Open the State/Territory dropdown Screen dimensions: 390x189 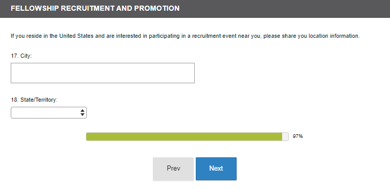pos(49,113)
